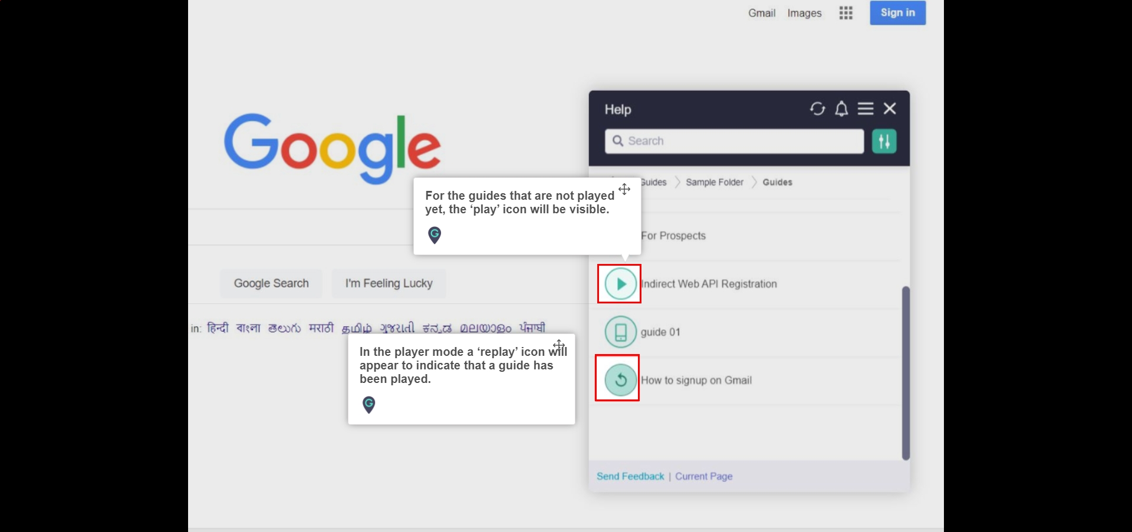Image resolution: width=1132 pixels, height=532 pixels.
Task: Switch Google to മലയാളം language
Action: pyautogui.click(x=486, y=328)
